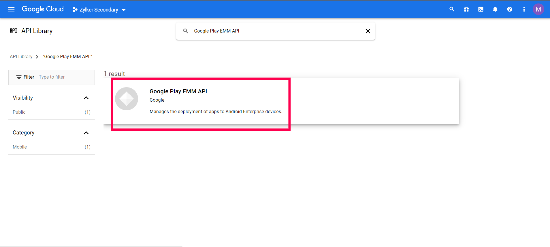This screenshot has width=550, height=247.
Task: Click the magnifier icon in API search box
Action: (186, 31)
